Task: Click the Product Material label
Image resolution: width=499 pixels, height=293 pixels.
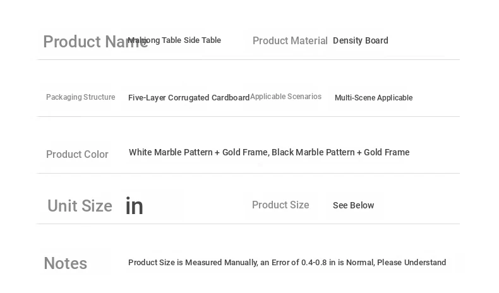Action: (x=290, y=40)
